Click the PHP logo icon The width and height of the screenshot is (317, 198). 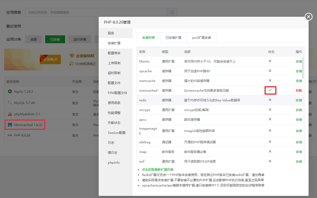(x=10, y=135)
